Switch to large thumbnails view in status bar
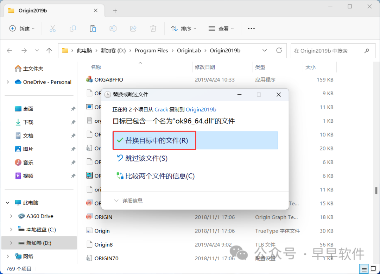 (x=373, y=268)
